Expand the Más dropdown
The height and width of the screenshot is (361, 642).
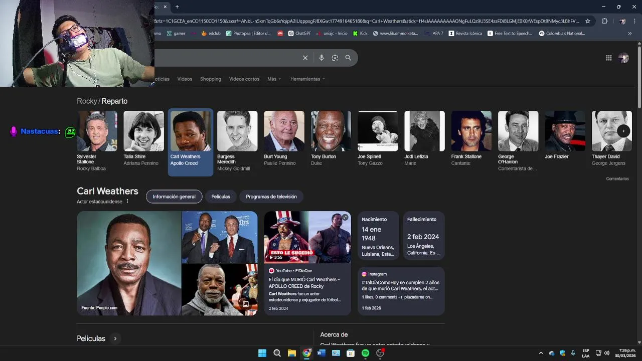click(x=274, y=79)
